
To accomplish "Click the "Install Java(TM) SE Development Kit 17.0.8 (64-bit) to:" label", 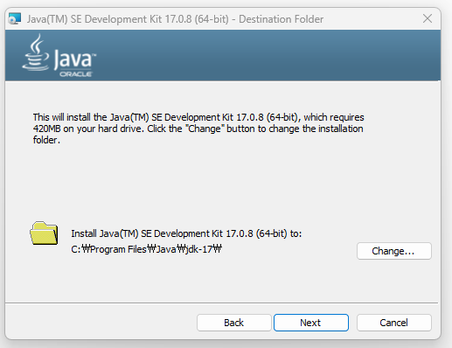I will [186, 233].
